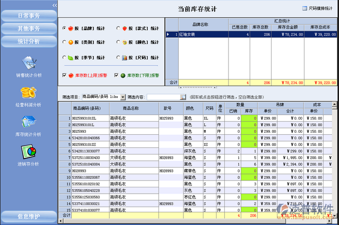Select the 红袖女装 brand summary row

203,34
